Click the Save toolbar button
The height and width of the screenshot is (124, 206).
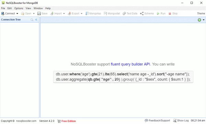[x=42, y=13]
